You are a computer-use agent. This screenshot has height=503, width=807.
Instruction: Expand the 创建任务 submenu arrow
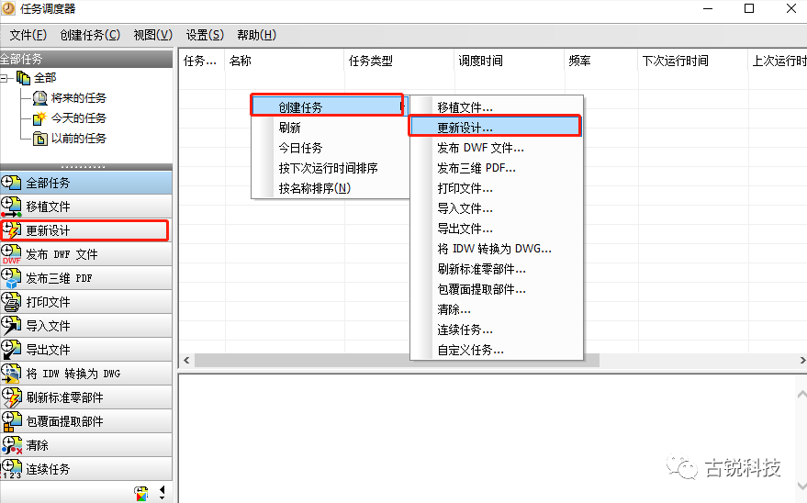point(402,106)
